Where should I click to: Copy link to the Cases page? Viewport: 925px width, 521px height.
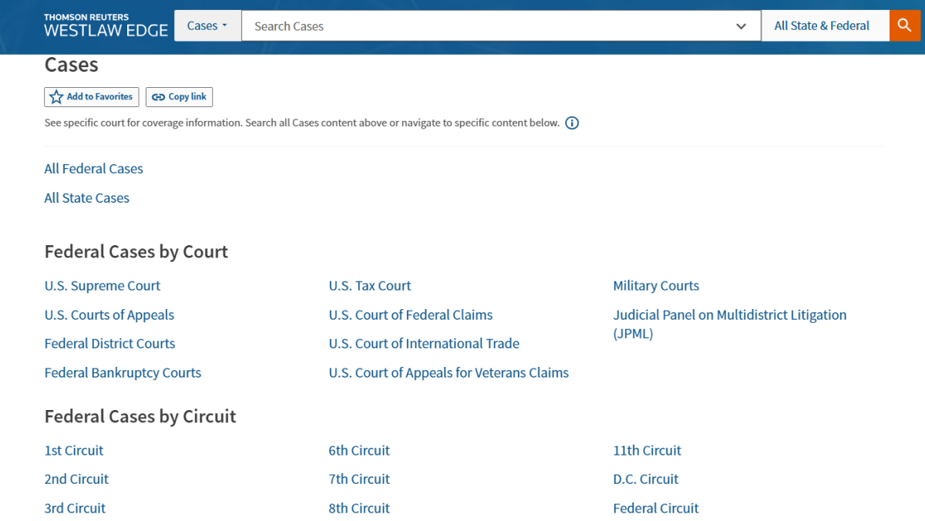(179, 97)
